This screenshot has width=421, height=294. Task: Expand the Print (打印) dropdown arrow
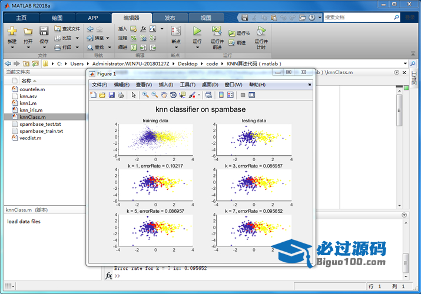77,48
